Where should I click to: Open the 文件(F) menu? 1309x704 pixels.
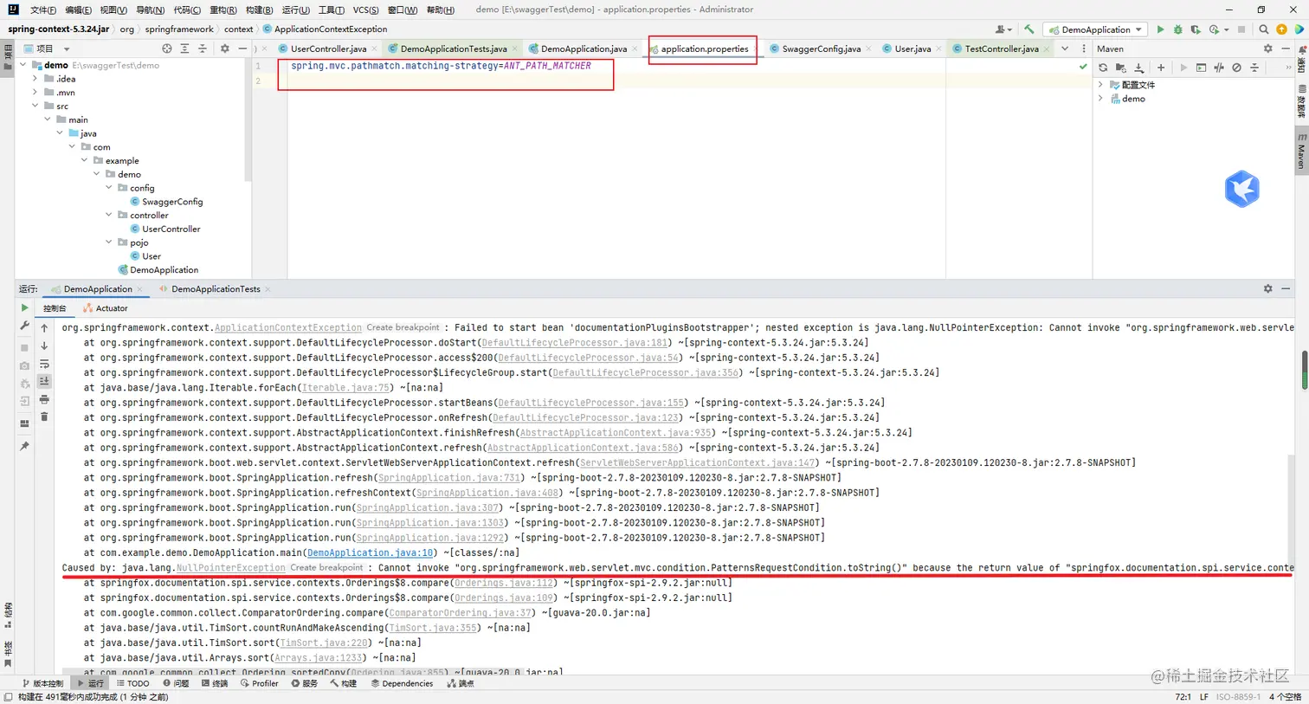(42, 10)
